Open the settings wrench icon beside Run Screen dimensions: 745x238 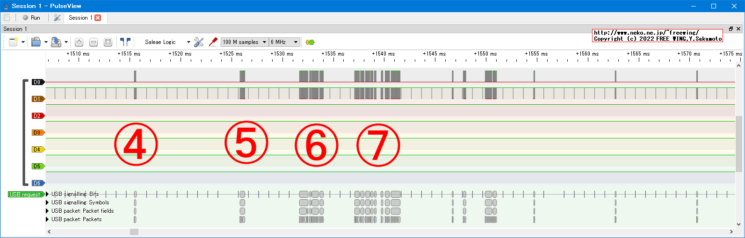57,18
